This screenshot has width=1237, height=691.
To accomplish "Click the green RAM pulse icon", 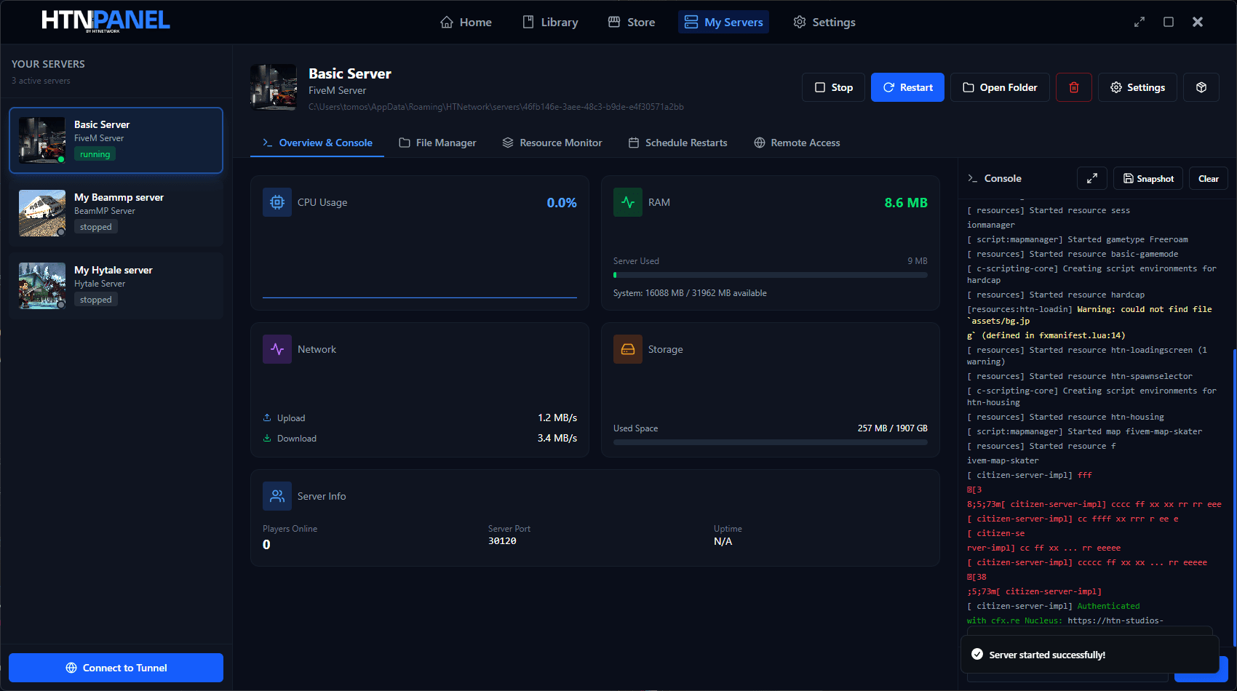I will [628, 202].
